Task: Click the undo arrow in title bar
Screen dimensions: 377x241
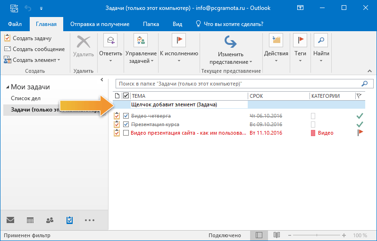Action: pyautogui.click(x=28, y=9)
